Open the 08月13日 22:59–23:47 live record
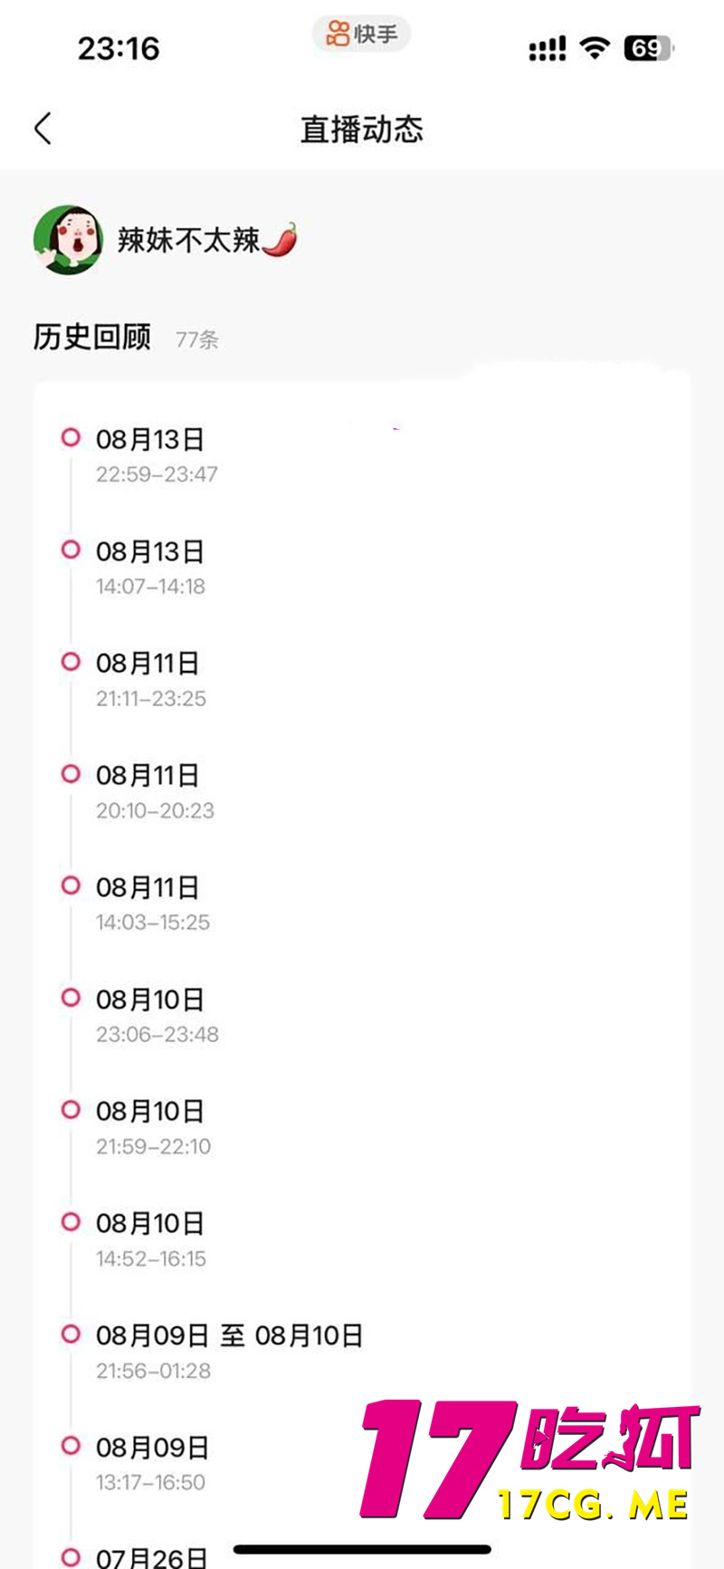 pos(156,455)
